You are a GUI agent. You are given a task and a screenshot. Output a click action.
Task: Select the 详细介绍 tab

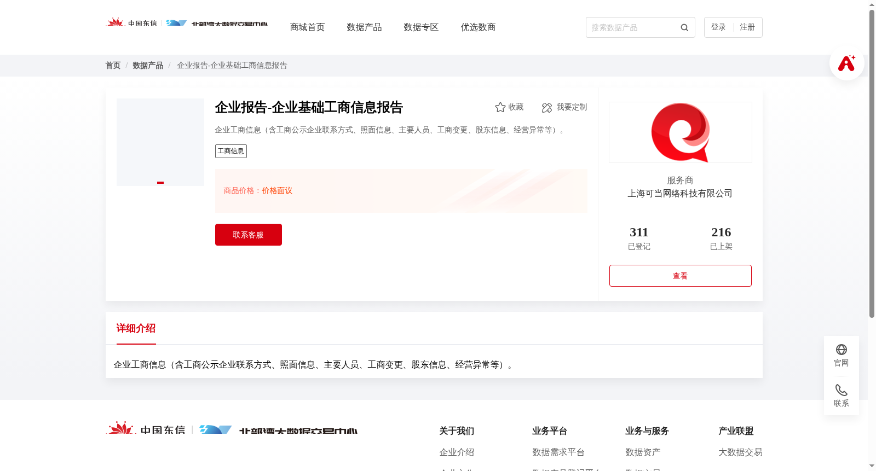coord(136,328)
